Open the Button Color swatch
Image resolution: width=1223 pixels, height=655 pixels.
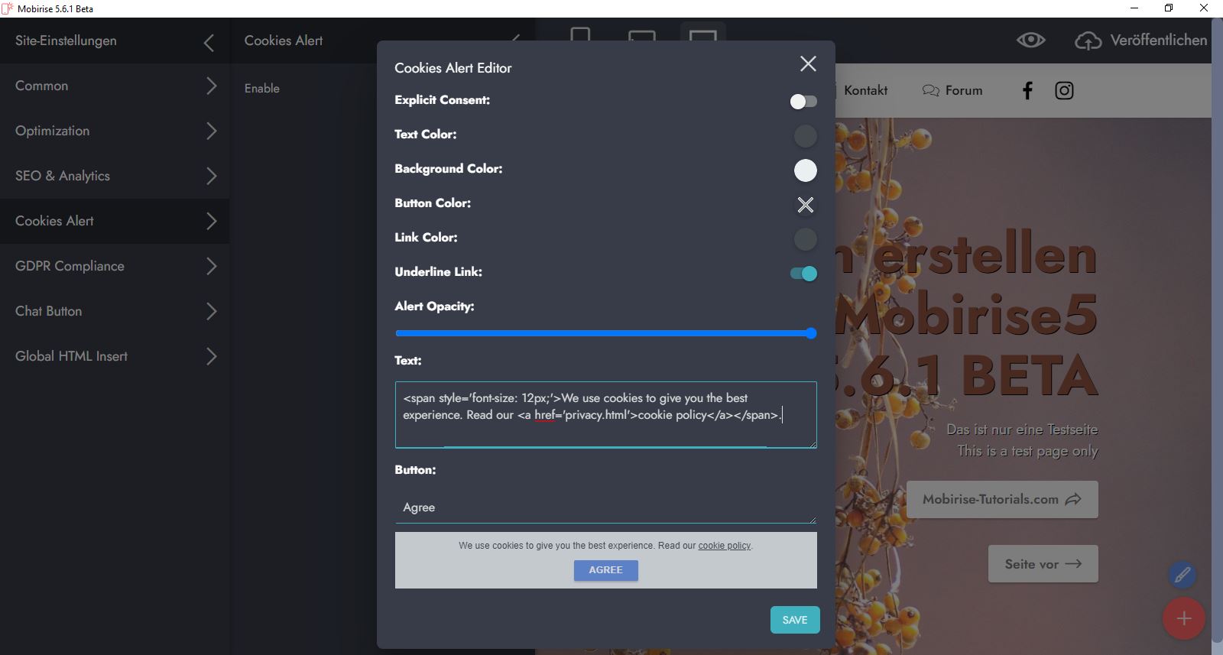[x=805, y=205]
